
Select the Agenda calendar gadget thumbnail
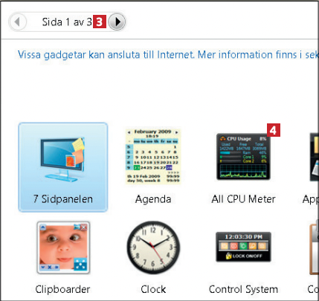point(153,156)
